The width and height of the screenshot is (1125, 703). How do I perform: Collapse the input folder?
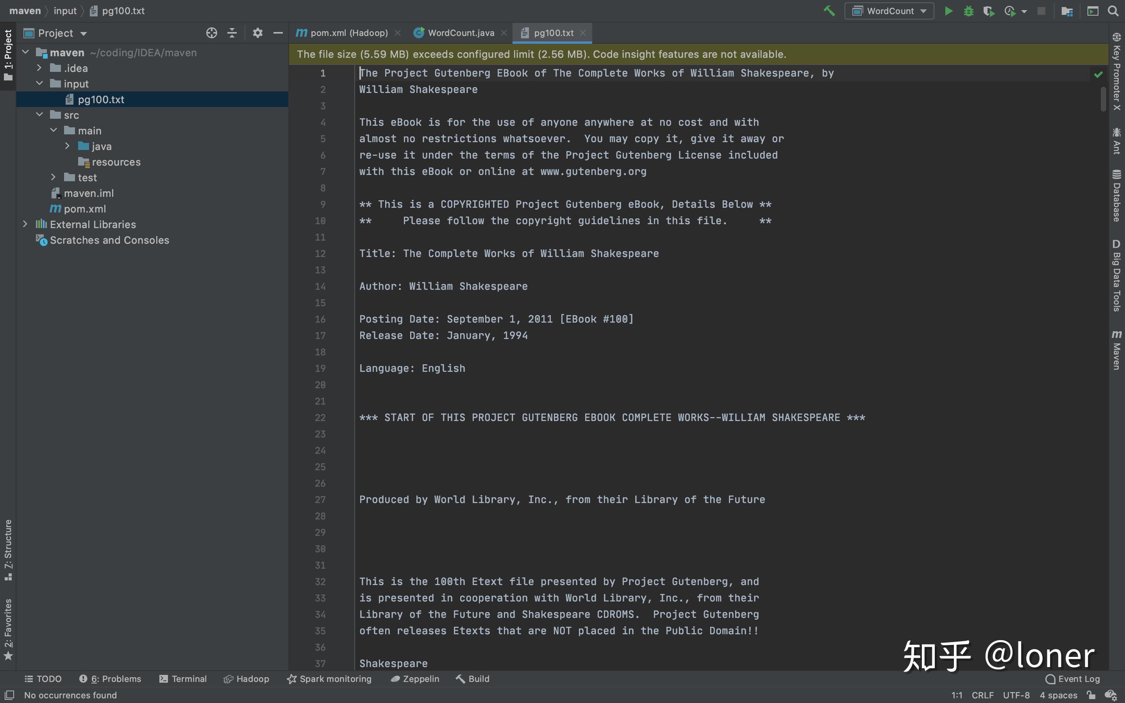(x=39, y=83)
